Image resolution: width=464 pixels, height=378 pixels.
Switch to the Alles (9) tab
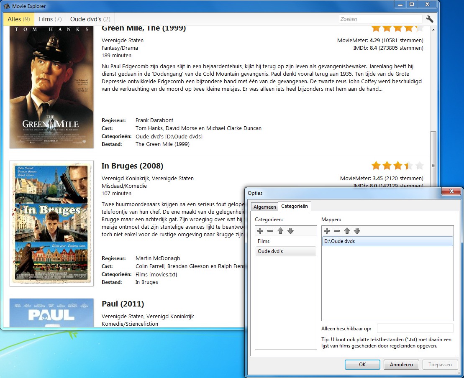tap(19, 19)
